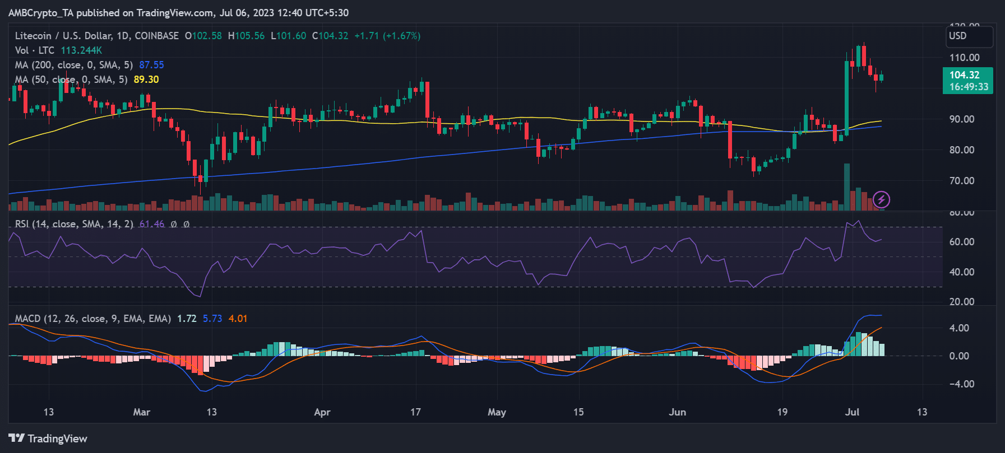
Task: Click the countdown timer 16:49:33
Action: coord(969,87)
